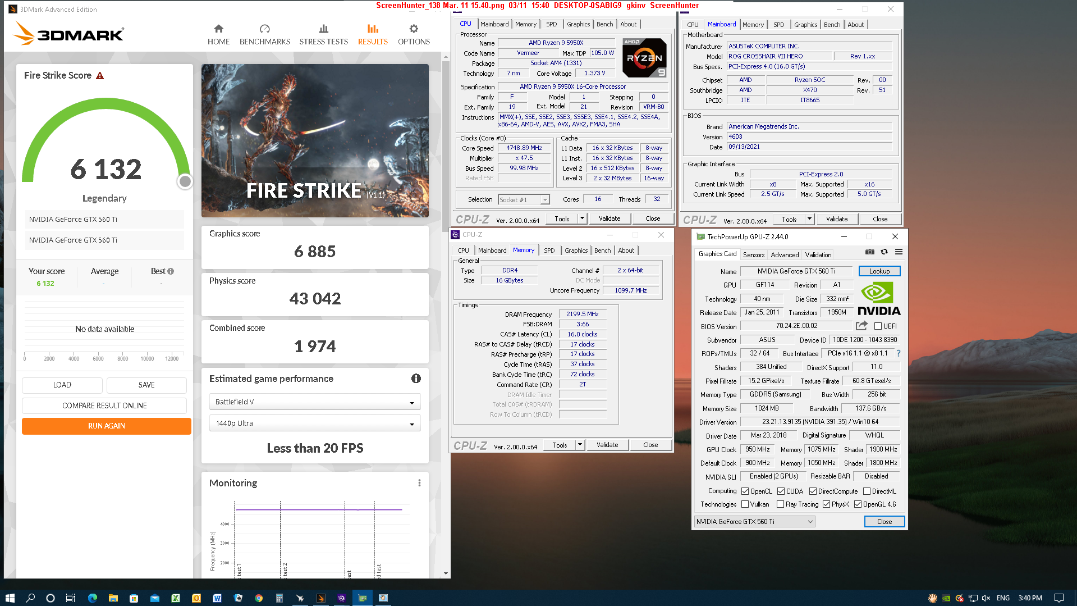Open Estimated game performance info icon
1077x606 pixels.
point(416,379)
